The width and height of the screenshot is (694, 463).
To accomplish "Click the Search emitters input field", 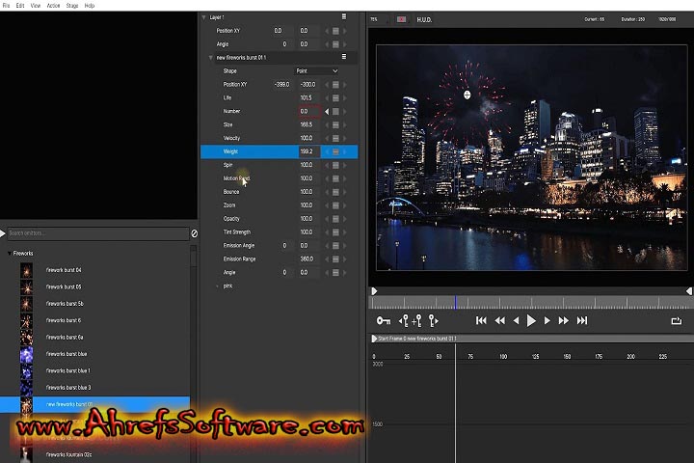I will click(x=98, y=233).
